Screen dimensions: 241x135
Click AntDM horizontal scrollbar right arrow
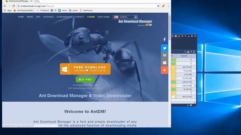(195, 103)
